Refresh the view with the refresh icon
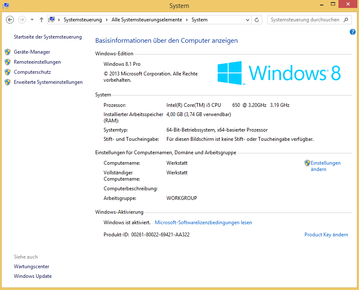The image size is (359, 290). click(257, 20)
